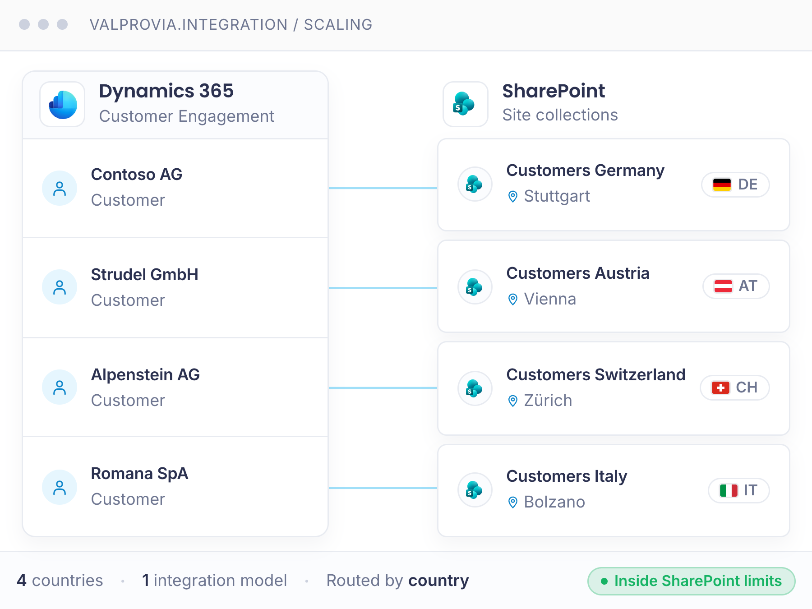This screenshot has width=812, height=609.
Task: Select the IT country code label
Action: (x=751, y=490)
